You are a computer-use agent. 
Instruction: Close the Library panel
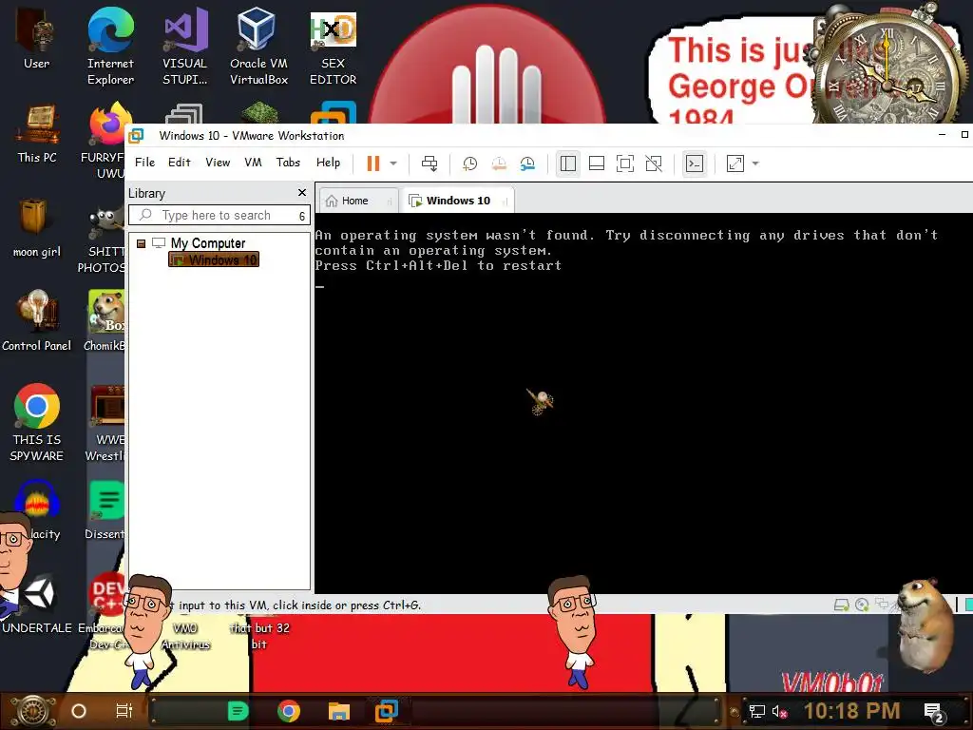click(x=302, y=192)
